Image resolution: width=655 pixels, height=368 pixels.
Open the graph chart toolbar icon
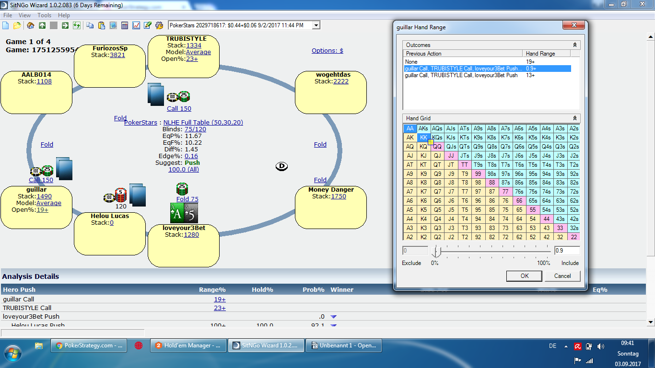(136, 25)
